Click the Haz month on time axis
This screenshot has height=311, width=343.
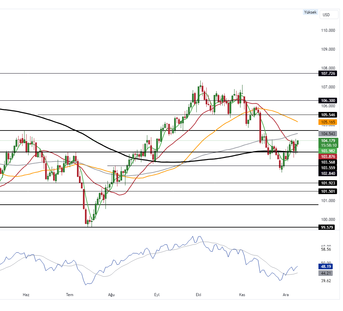[x=26, y=294]
